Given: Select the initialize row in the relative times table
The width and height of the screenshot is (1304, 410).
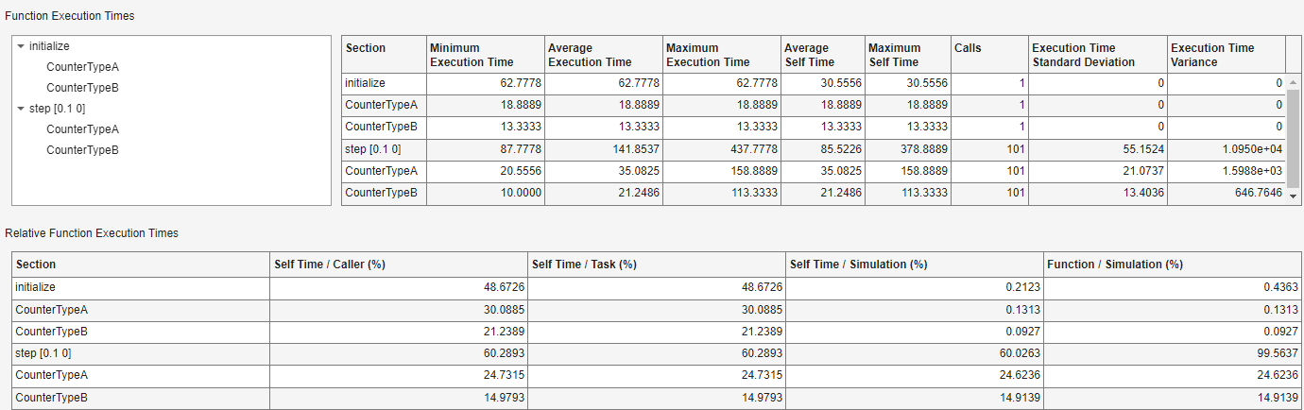Looking at the screenshot, I should pos(142,286).
